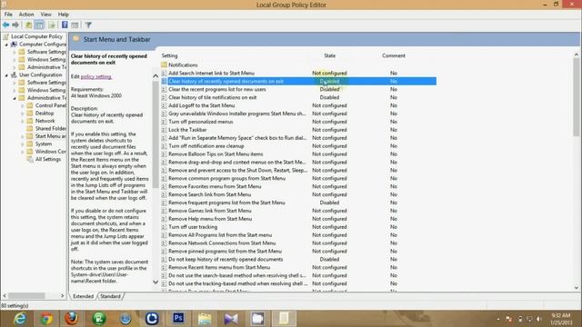
Task: Click the policy icon beside Lock the Taskbar
Action: [x=164, y=130]
